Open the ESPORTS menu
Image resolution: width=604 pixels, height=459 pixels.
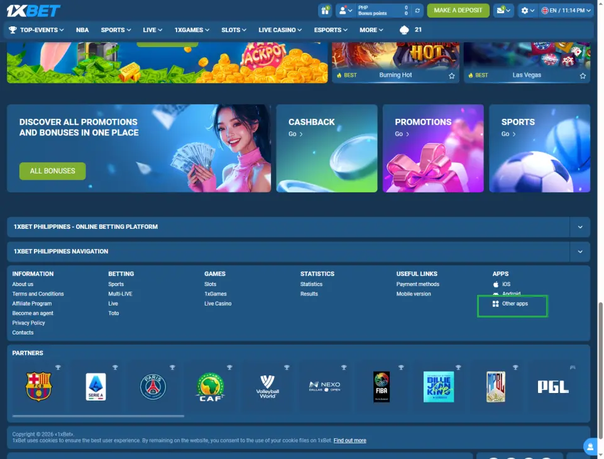click(329, 30)
